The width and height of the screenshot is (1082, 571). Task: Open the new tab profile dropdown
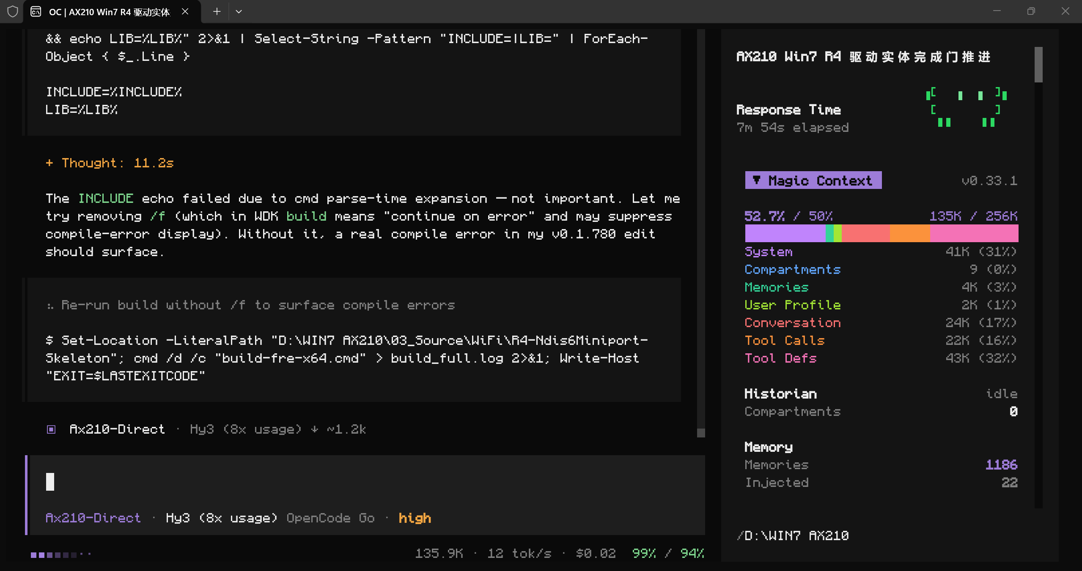click(239, 11)
